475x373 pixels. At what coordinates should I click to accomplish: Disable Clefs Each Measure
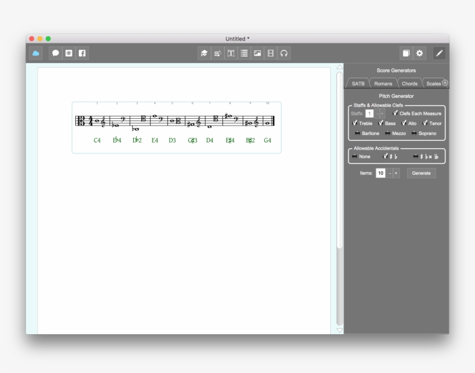click(x=395, y=114)
